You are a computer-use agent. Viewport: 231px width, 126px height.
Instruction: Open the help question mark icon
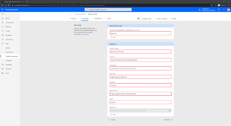coord(223,10)
